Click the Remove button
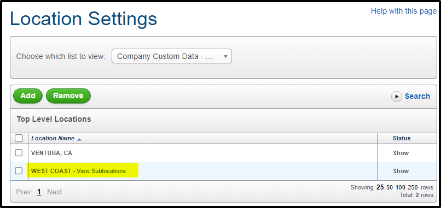Screen dimensions: 441x208 click(68, 96)
